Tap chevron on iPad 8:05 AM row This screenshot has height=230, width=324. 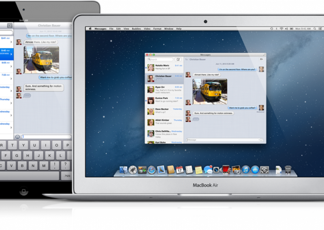click(x=11, y=66)
